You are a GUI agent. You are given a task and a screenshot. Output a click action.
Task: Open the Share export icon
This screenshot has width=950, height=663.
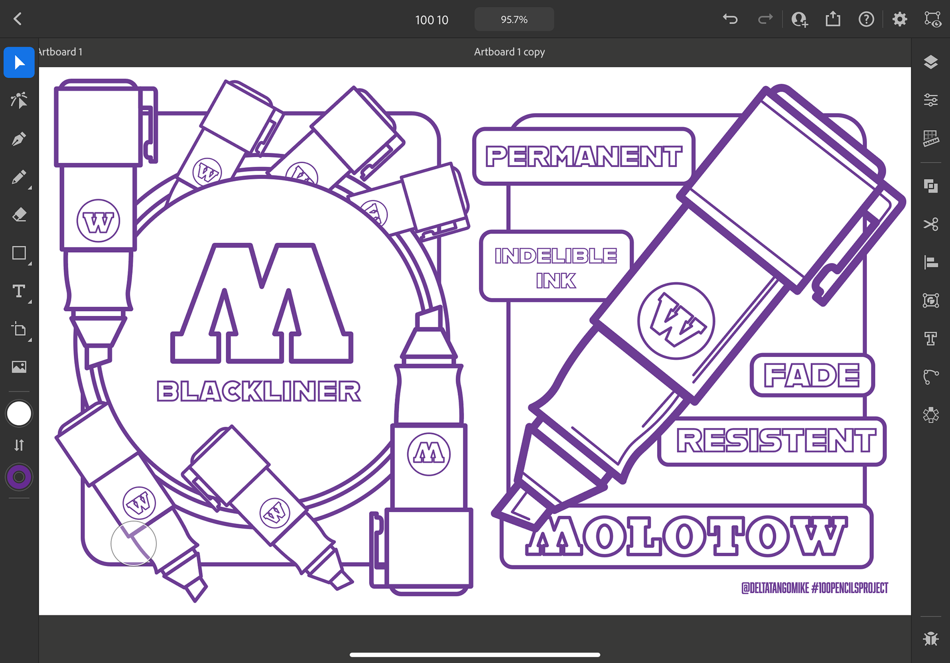(833, 19)
